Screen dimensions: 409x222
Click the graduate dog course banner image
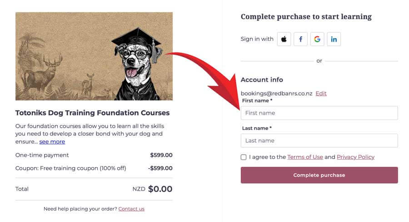94,56
